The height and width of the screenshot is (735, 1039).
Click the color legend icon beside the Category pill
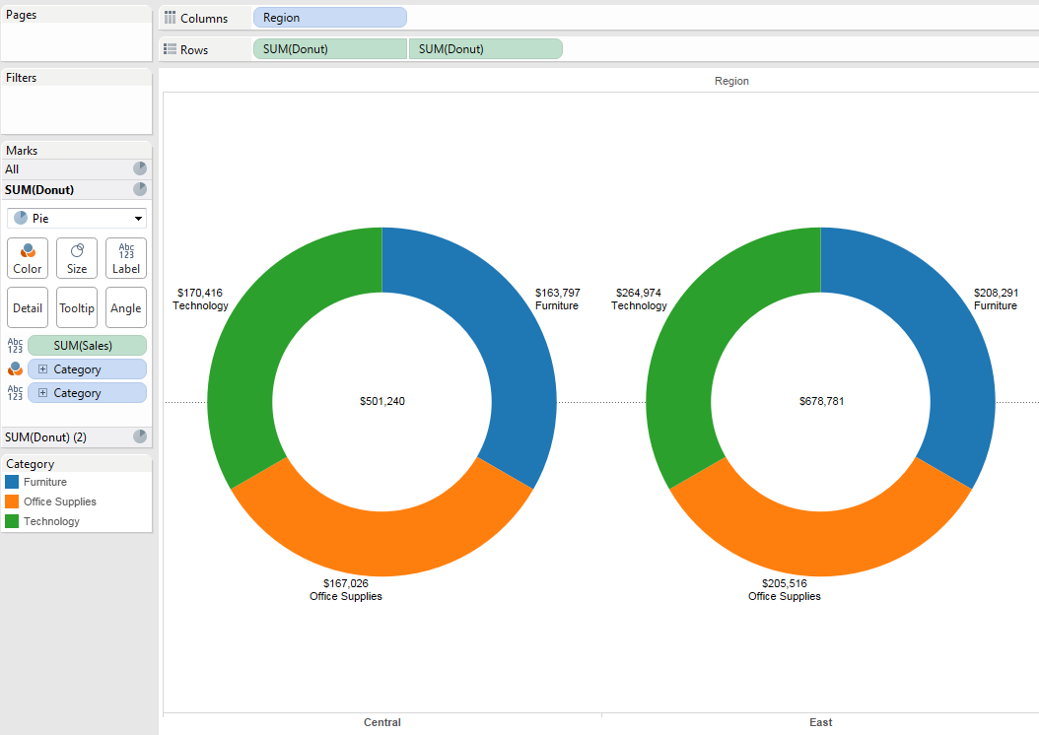[14, 368]
